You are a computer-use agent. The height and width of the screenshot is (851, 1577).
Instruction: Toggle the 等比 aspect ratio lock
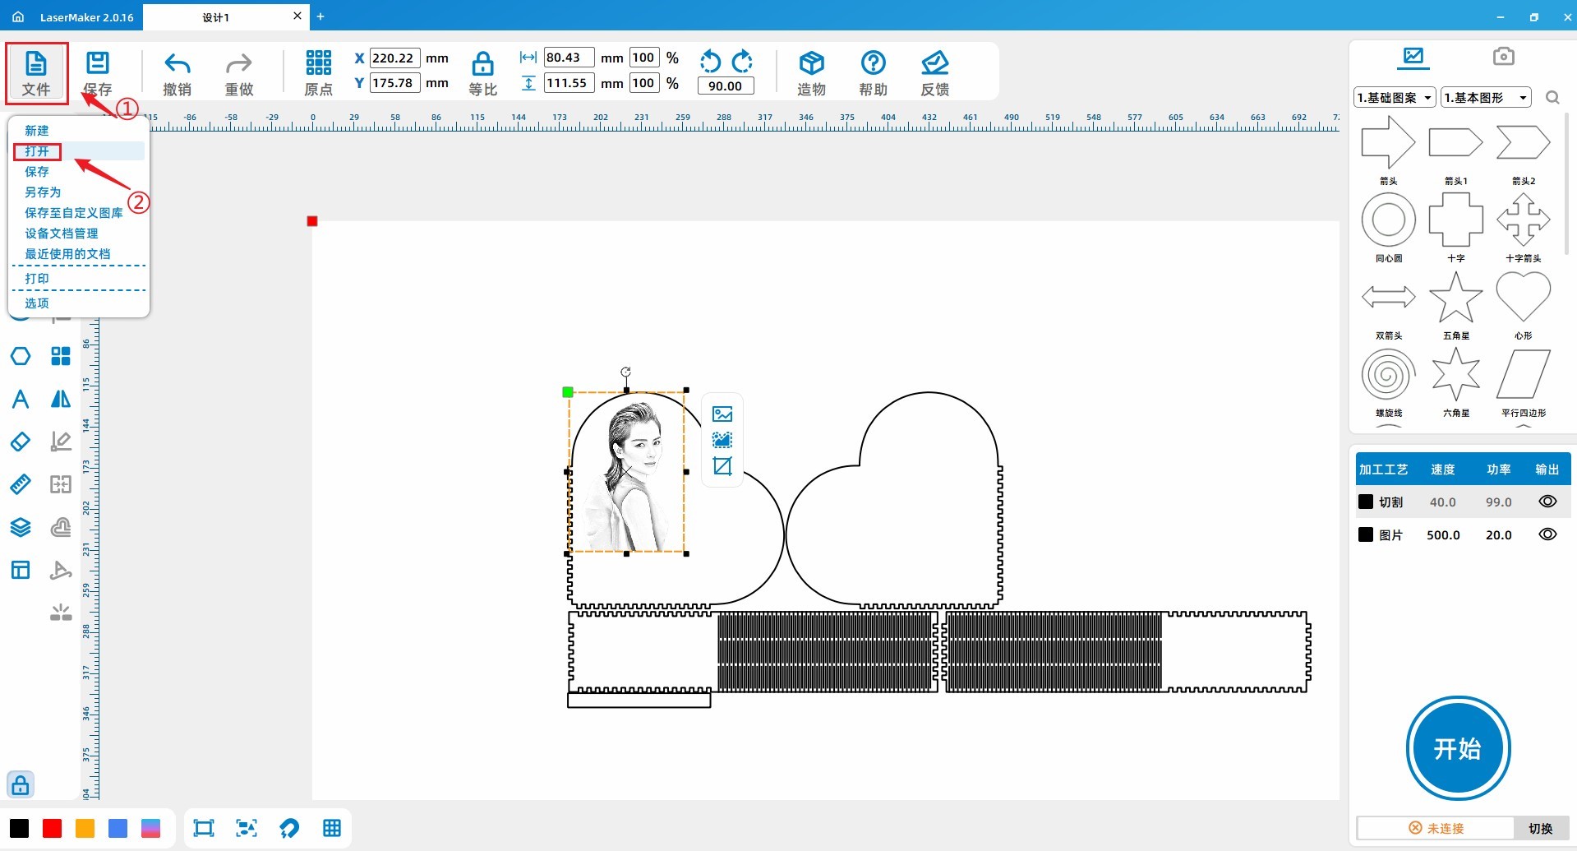[x=482, y=63]
